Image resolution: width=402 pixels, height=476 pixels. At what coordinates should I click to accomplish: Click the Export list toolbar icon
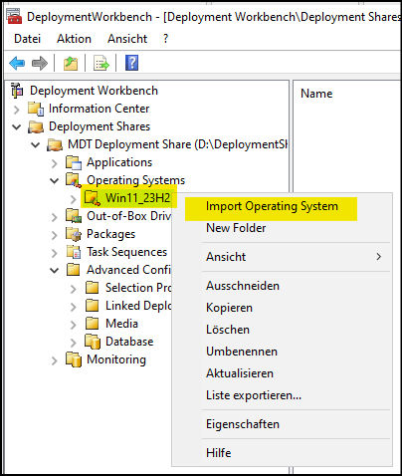pyautogui.click(x=101, y=63)
